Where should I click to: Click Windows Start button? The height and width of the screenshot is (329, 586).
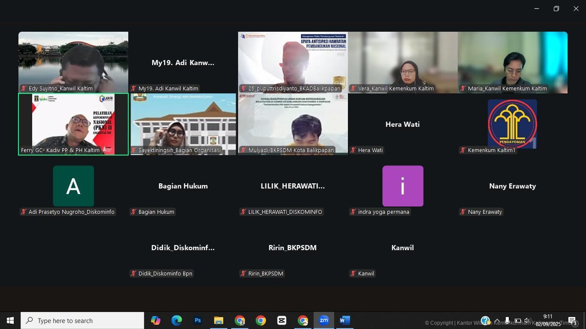tap(10, 320)
